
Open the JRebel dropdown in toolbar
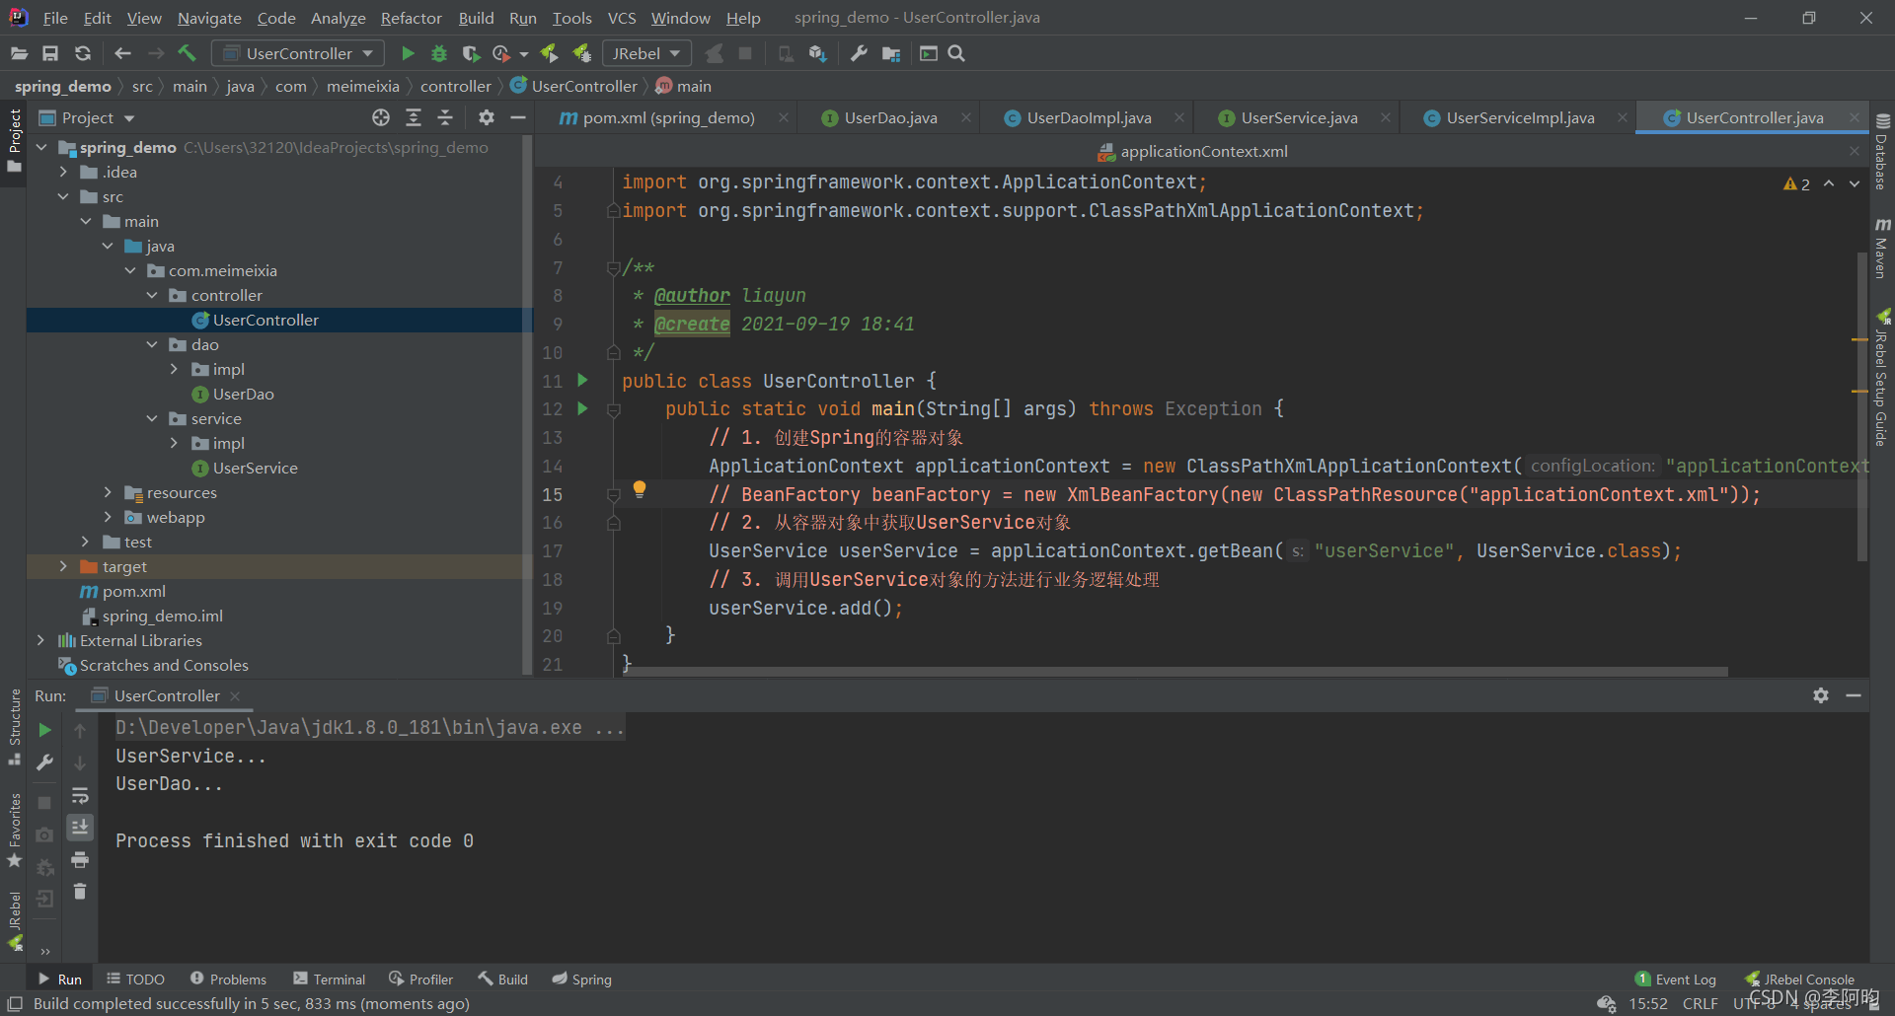pyautogui.click(x=646, y=53)
